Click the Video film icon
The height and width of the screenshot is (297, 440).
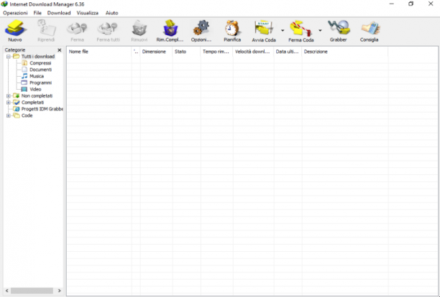tap(24, 89)
